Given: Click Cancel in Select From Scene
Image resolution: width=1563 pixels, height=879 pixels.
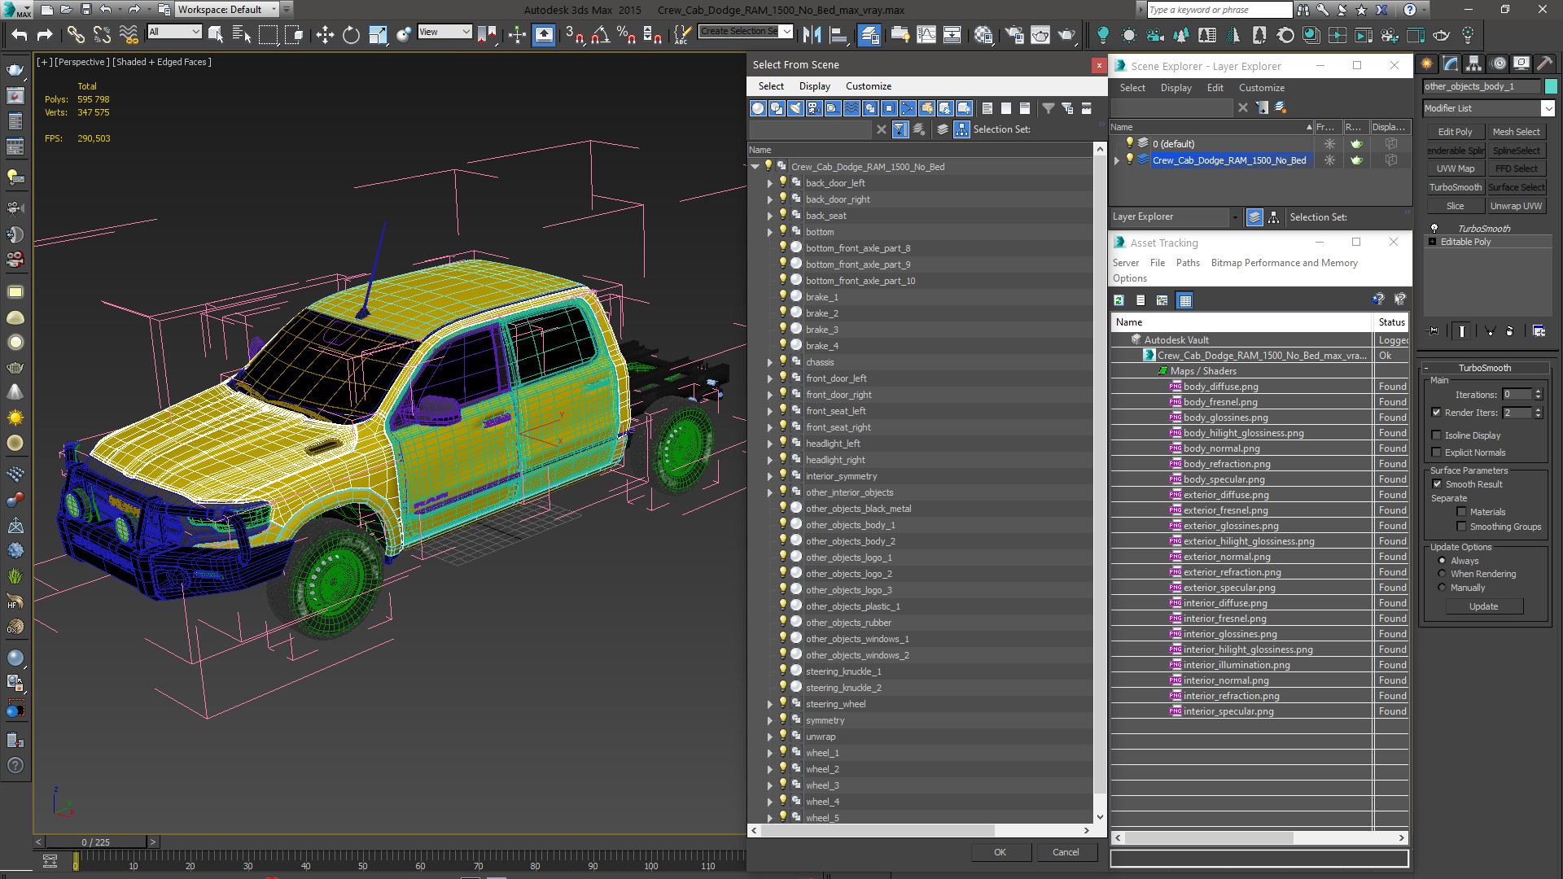Looking at the screenshot, I should pos(1066,852).
